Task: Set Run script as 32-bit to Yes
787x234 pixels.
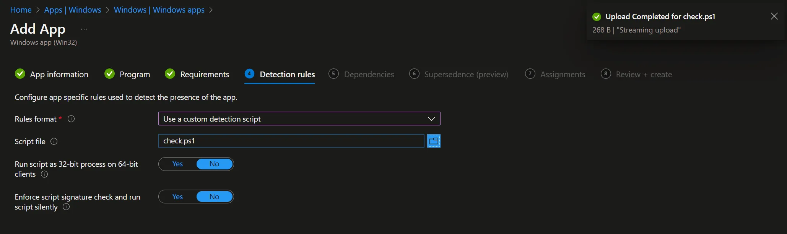Action: click(177, 164)
